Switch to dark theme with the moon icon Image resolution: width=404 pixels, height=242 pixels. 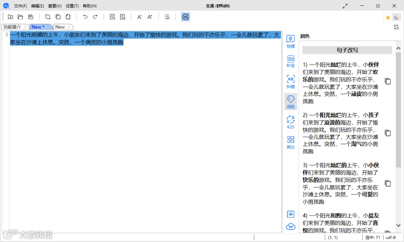pyautogui.click(x=396, y=18)
